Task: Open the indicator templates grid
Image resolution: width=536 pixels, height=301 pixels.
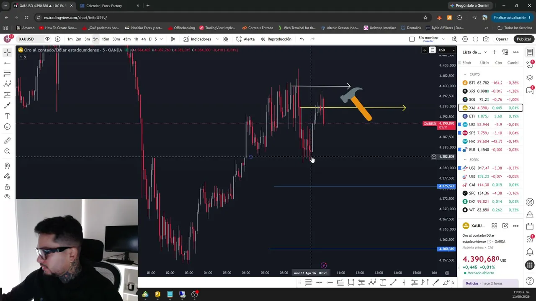Action: pos(226,39)
